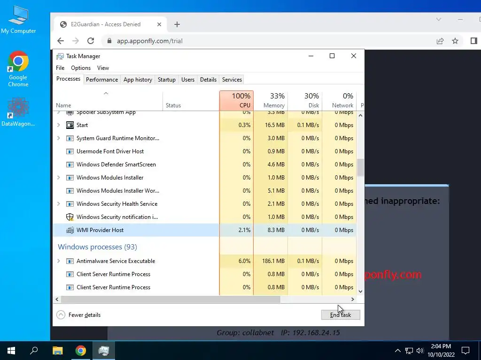Click the Task Manager taskbar icon

(104, 351)
